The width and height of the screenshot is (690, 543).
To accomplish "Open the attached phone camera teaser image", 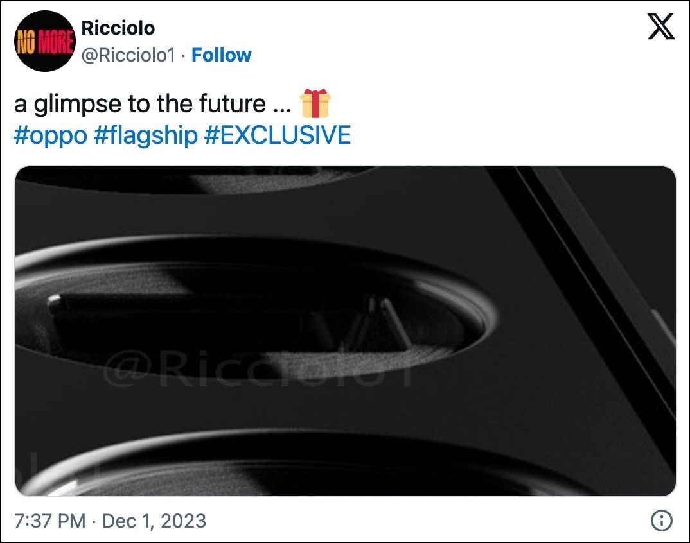I will point(346,331).
